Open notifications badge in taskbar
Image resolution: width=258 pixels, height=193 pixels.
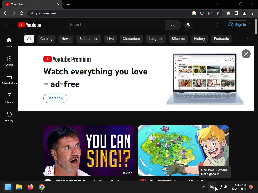[x=251, y=187]
